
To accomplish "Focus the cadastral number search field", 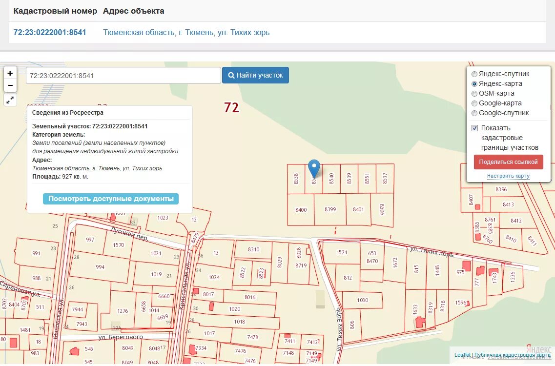I will [x=123, y=75].
